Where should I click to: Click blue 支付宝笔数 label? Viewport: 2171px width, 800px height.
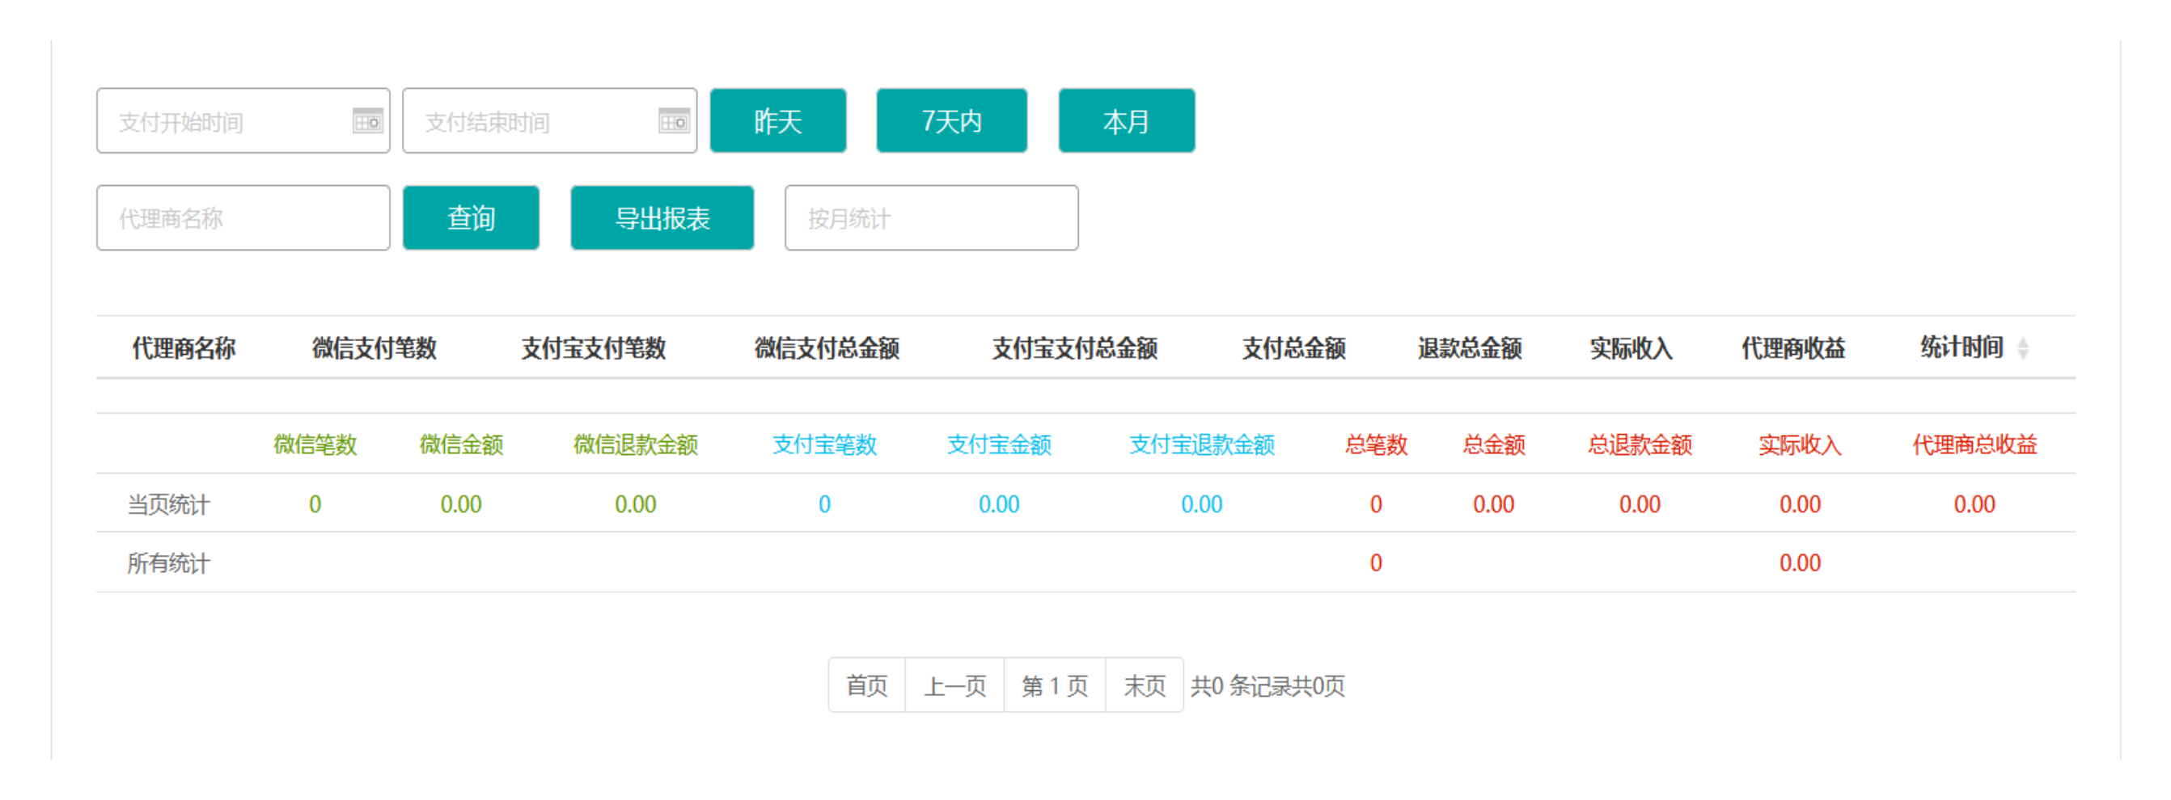coord(824,444)
